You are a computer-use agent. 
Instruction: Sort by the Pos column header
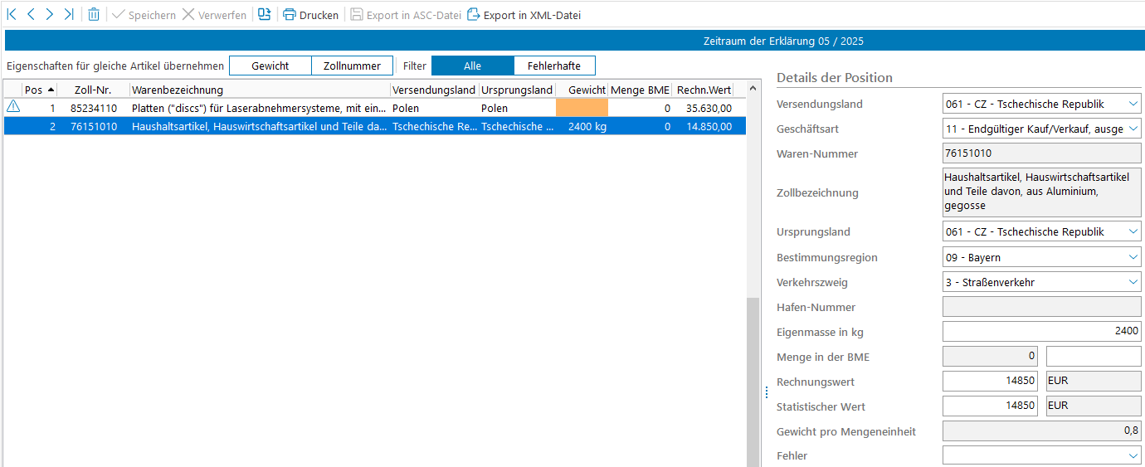(x=38, y=90)
